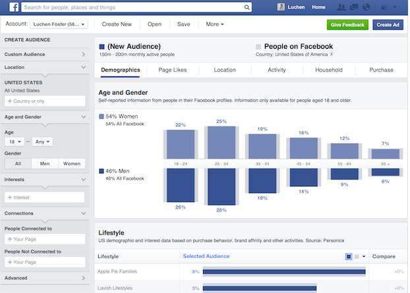The width and height of the screenshot is (410, 293).
Task: Open the messages icon
Action: pyautogui.click(x=353, y=7)
